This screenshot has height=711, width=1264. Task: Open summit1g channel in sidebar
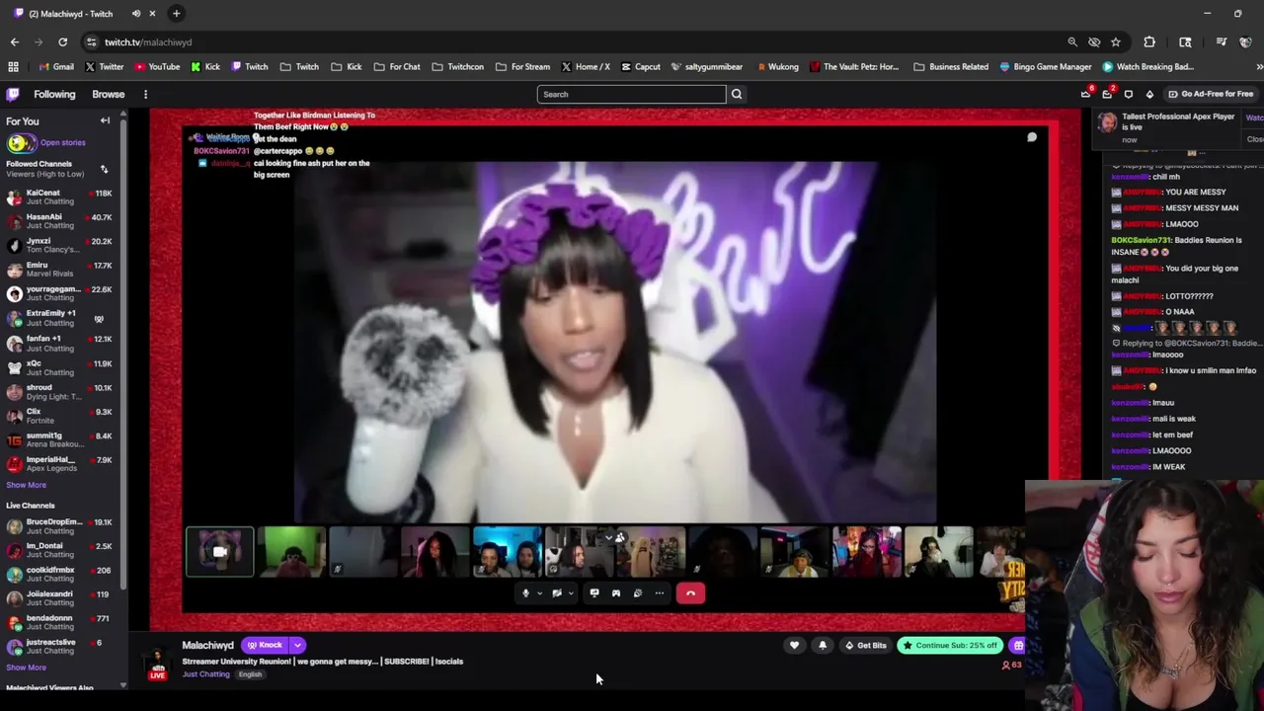tap(59, 440)
